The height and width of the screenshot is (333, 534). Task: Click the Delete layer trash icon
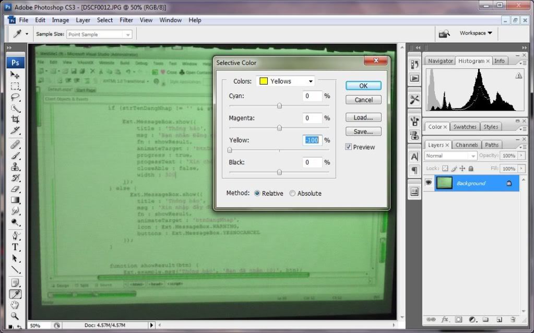tap(512, 319)
